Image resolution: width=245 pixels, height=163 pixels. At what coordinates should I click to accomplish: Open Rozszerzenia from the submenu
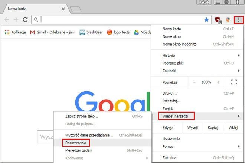102,143
